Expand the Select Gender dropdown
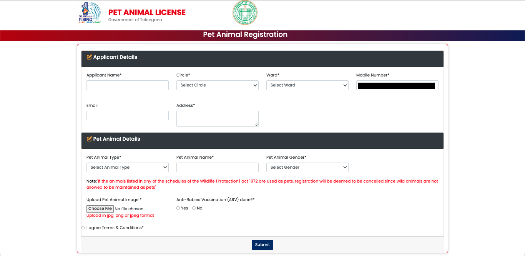Image resolution: width=525 pixels, height=256 pixels. click(307, 167)
